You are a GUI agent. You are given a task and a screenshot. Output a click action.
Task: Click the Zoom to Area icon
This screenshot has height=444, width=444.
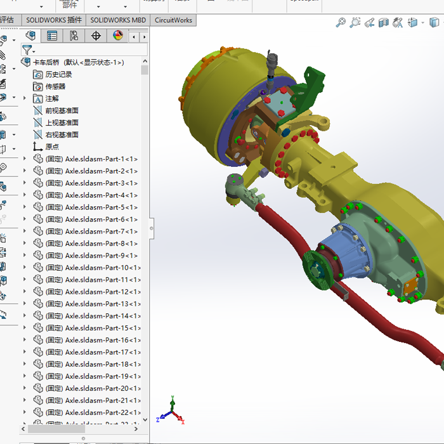coord(355,22)
